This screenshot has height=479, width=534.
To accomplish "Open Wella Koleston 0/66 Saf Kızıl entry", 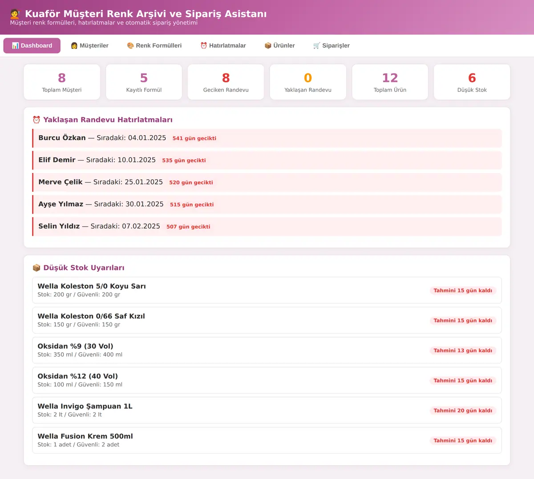I will coord(267,320).
